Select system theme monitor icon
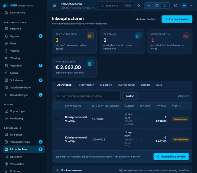197x173 pixels. click(157, 6)
